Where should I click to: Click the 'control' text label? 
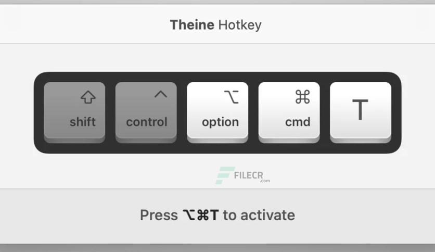coord(147,122)
